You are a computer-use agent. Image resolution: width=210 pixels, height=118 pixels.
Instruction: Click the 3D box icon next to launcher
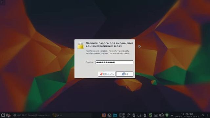(x=8, y=115)
